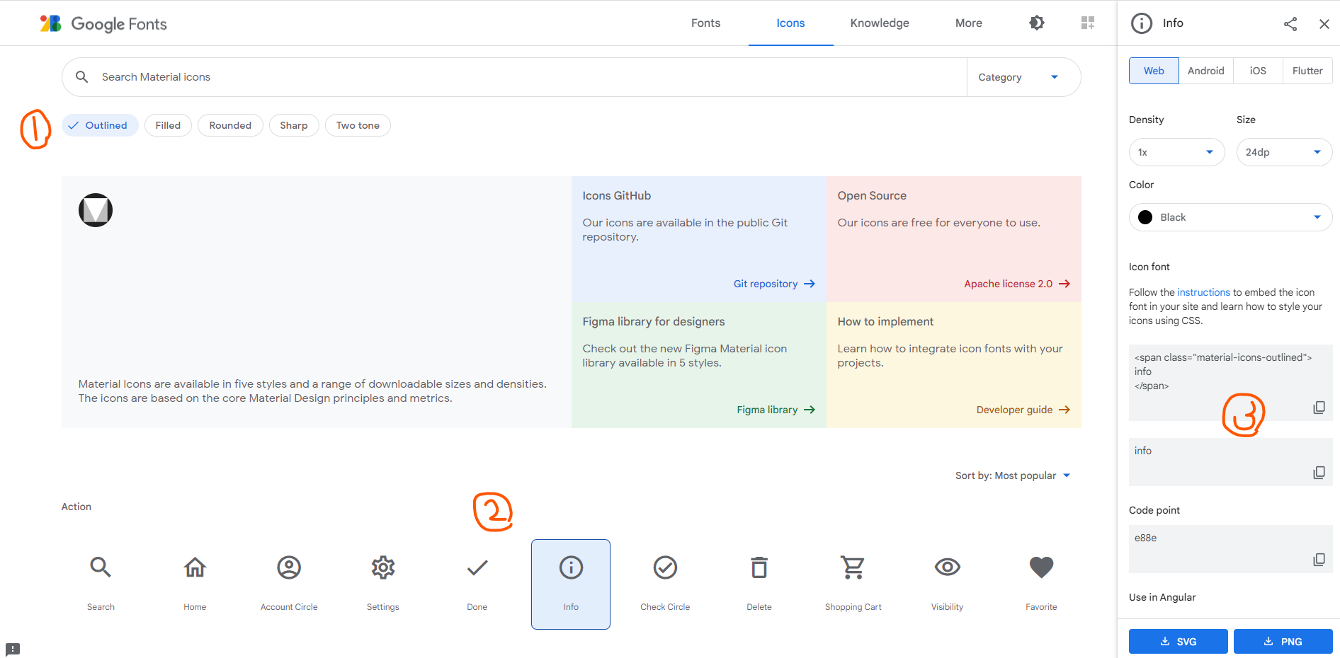Click the 'Action' category heading
The width and height of the screenshot is (1340, 658).
click(76, 507)
